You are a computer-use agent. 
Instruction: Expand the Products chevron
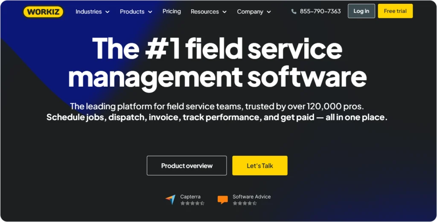tap(150, 12)
